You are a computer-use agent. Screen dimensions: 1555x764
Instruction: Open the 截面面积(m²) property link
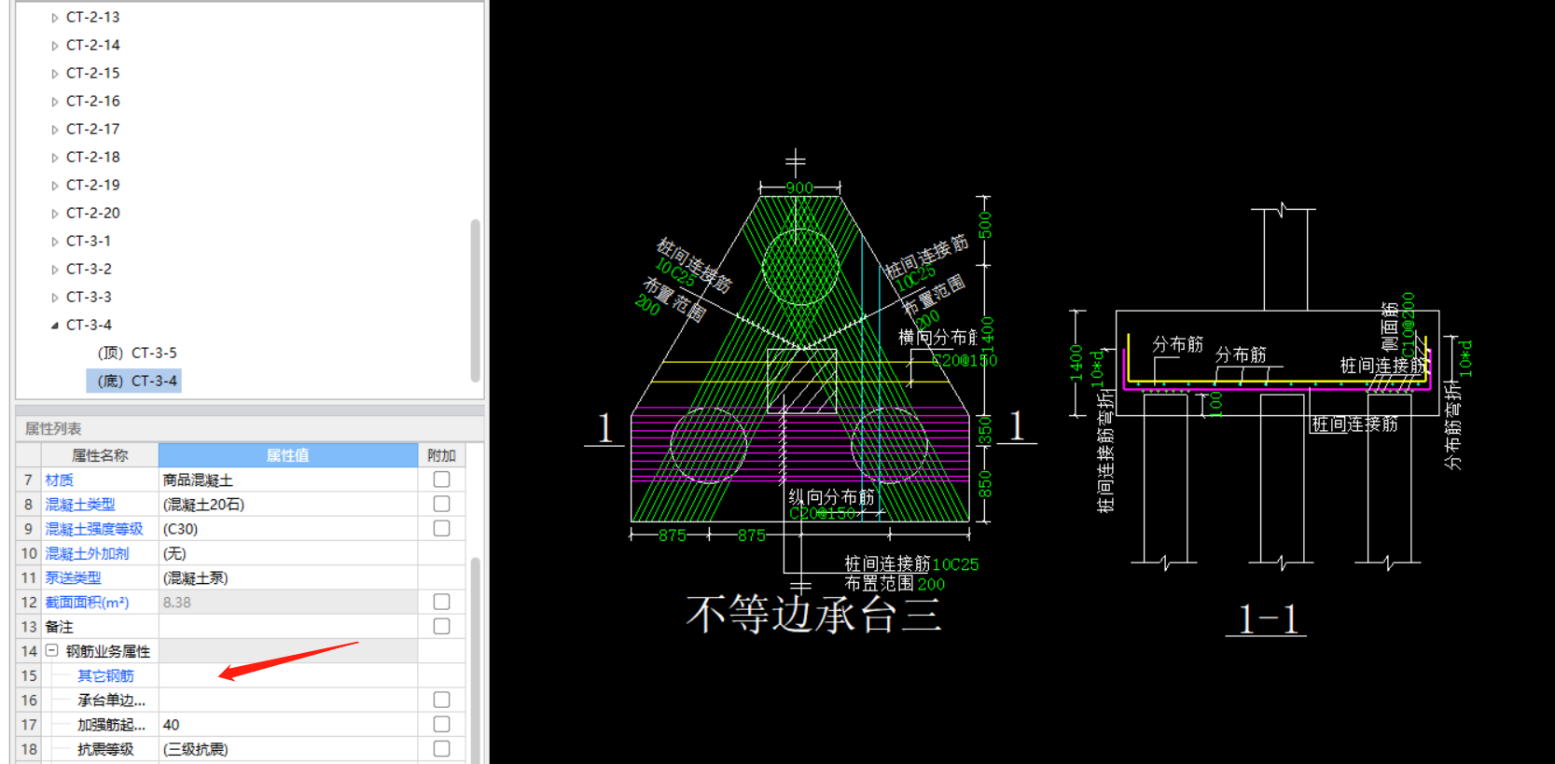coord(87,603)
